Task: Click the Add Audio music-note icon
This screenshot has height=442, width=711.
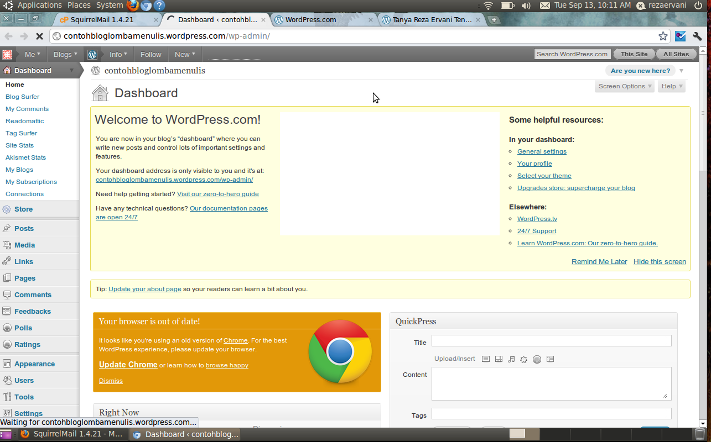Action: click(x=511, y=359)
